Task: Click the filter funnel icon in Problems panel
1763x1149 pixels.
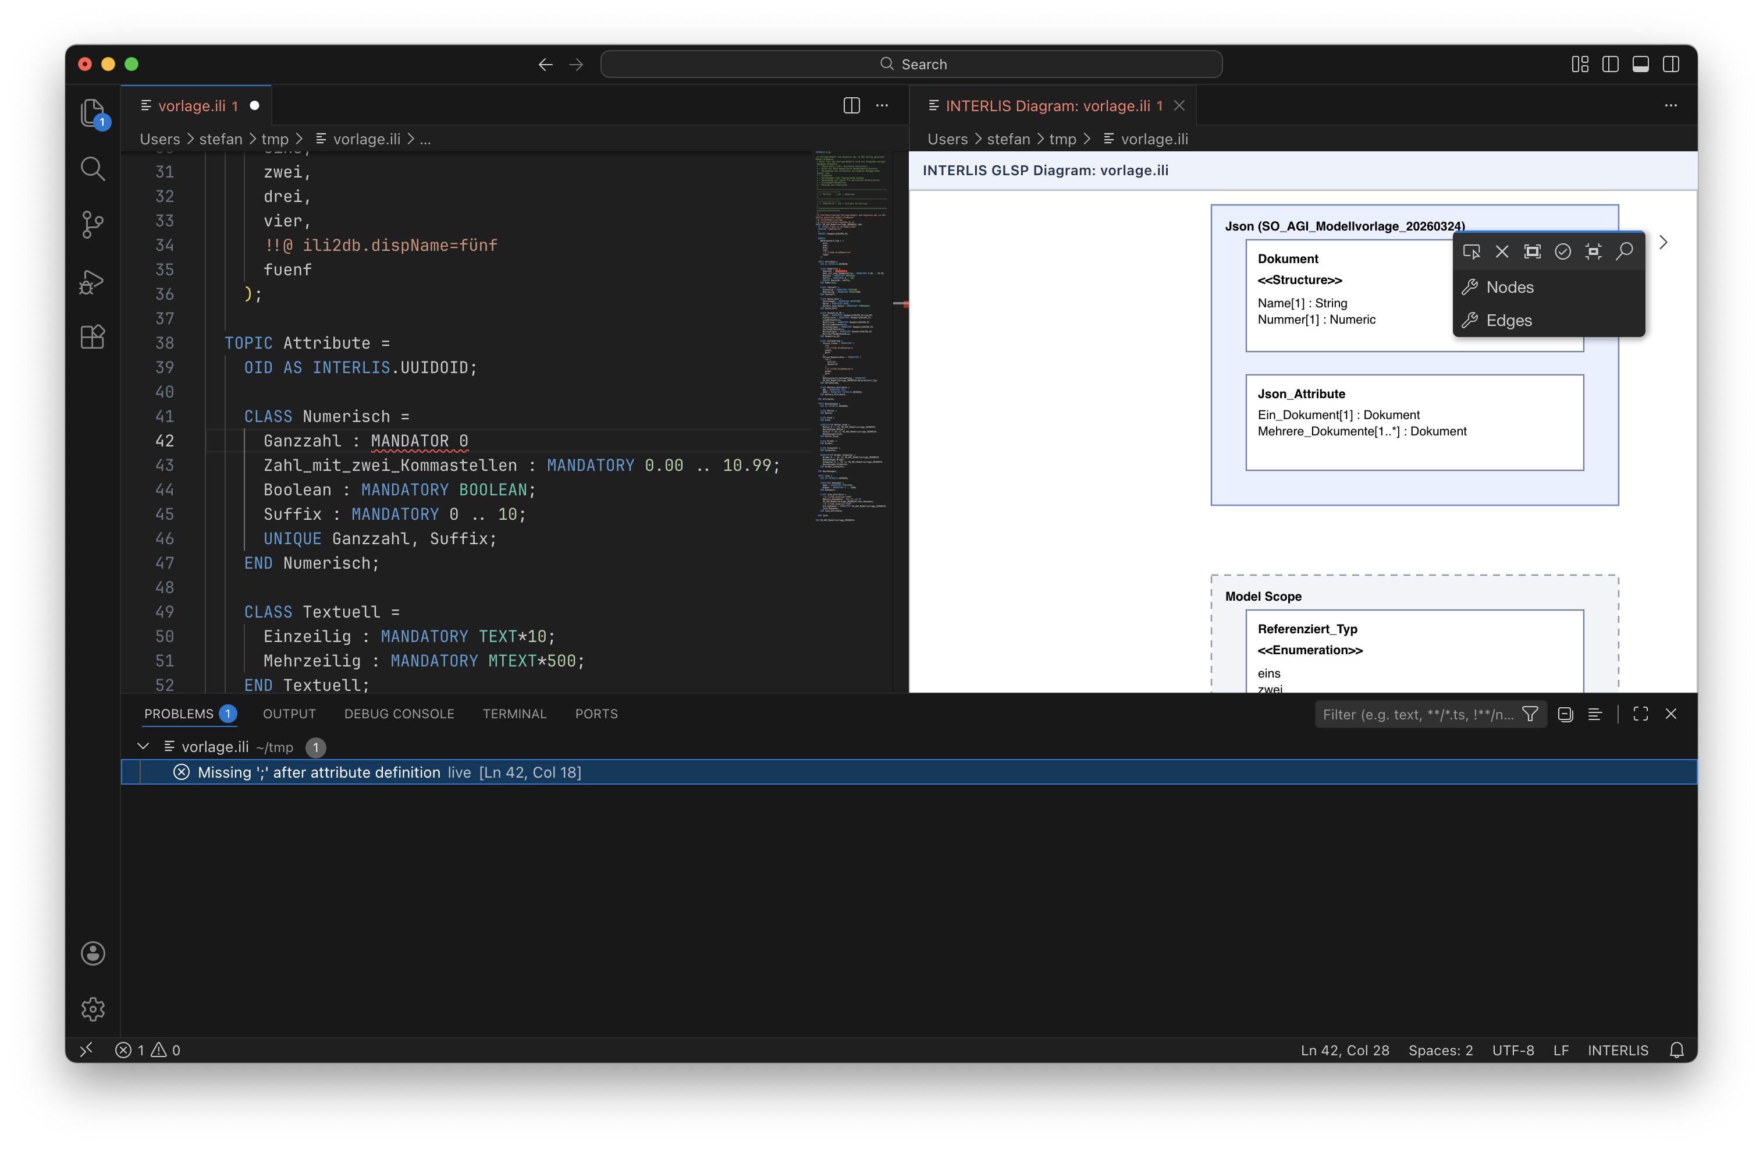Action: [x=1530, y=714]
